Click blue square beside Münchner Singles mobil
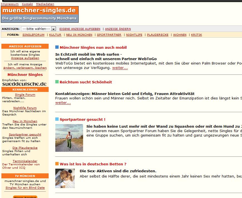The width and height of the screenshot is (242, 198). pyautogui.click(x=57, y=47)
